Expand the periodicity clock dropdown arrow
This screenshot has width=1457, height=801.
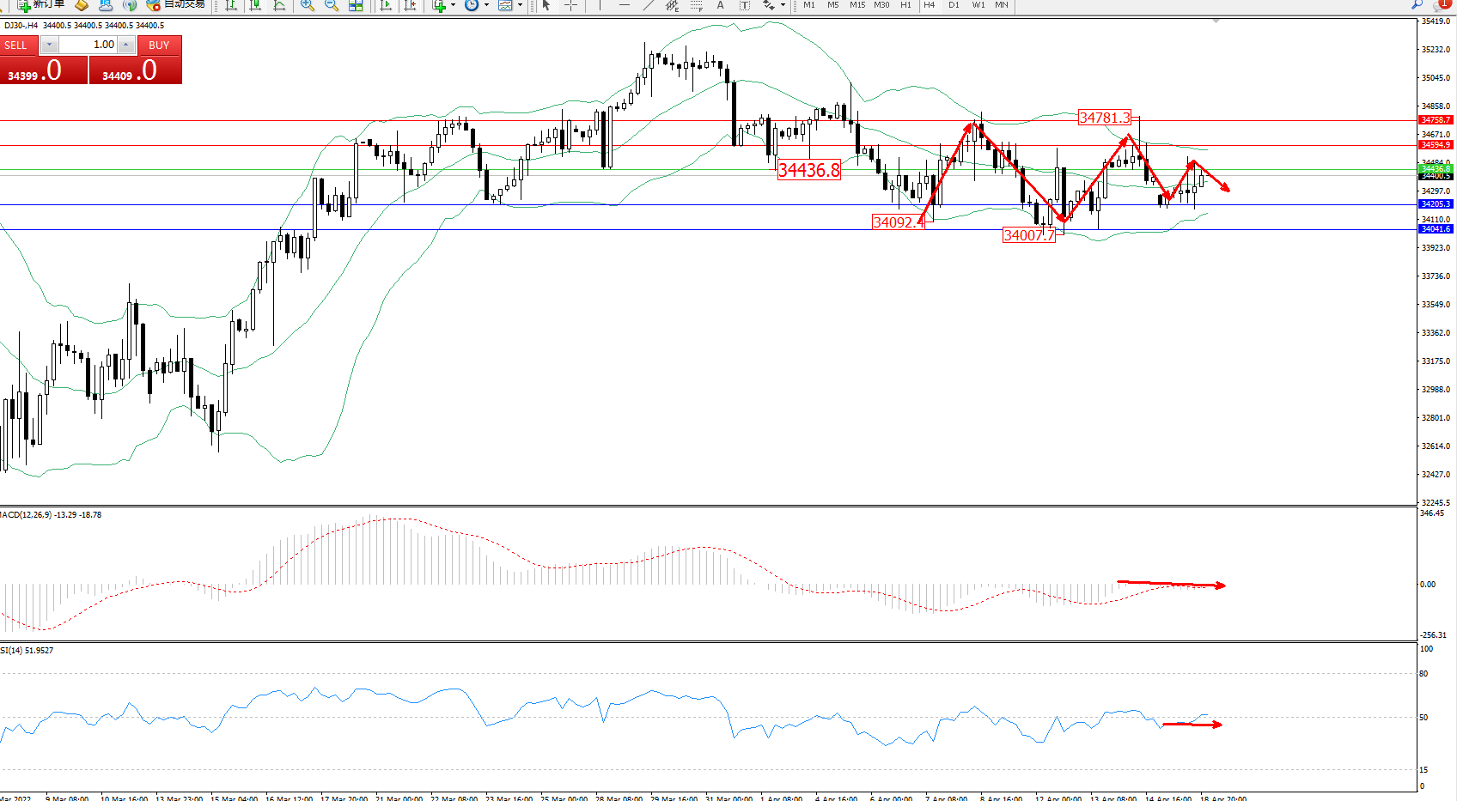(486, 5)
